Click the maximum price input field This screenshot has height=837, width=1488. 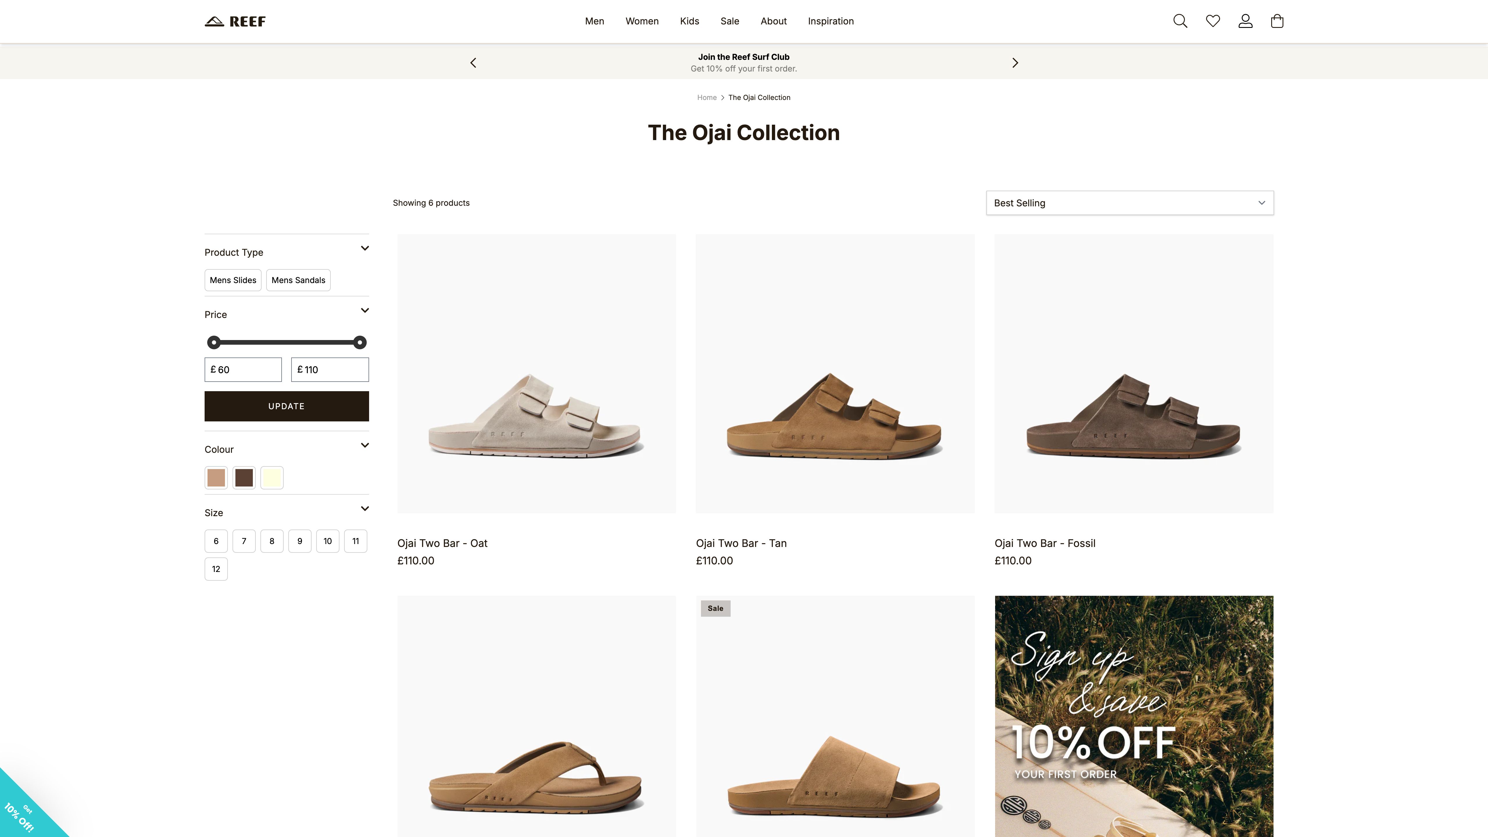329,369
